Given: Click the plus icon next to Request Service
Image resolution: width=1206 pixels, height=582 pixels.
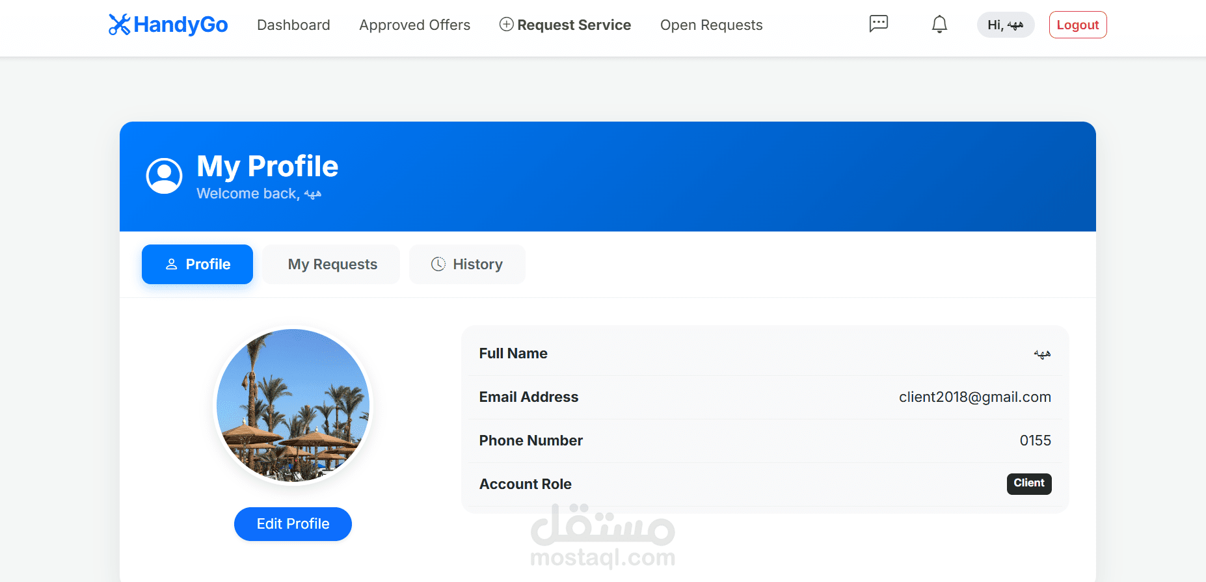Looking at the screenshot, I should [506, 25].
